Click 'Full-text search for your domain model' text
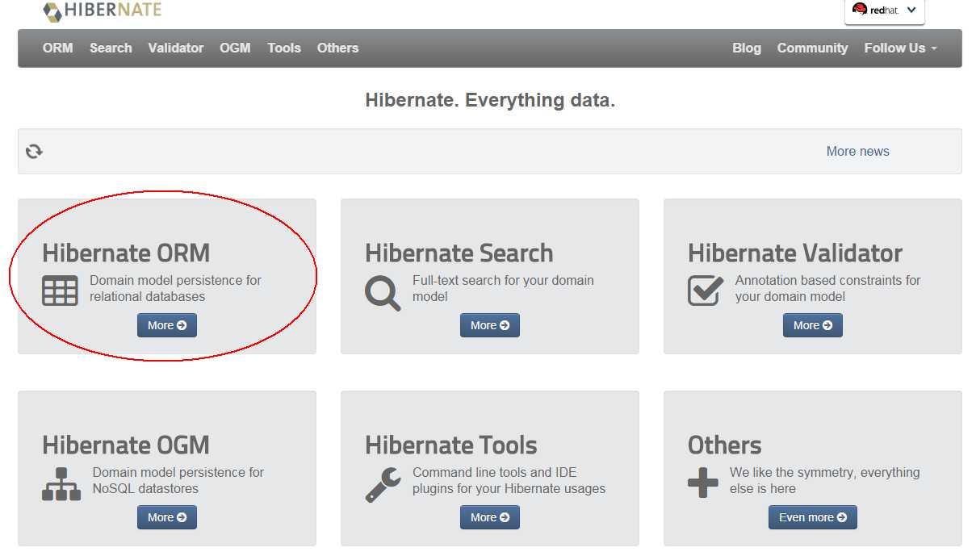 (x=503, y=288)
